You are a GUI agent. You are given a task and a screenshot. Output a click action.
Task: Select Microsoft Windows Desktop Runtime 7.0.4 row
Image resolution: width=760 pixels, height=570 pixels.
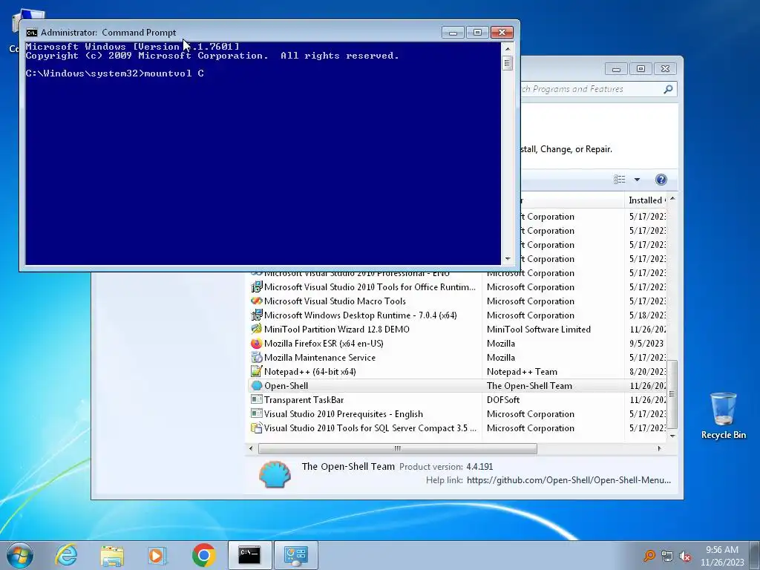pos(458,315)
